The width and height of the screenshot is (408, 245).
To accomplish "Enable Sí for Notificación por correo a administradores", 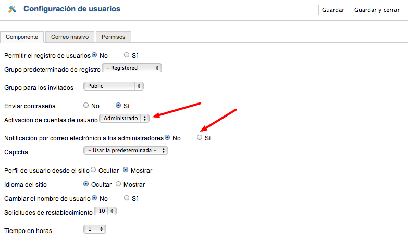I will pos(200,137).
